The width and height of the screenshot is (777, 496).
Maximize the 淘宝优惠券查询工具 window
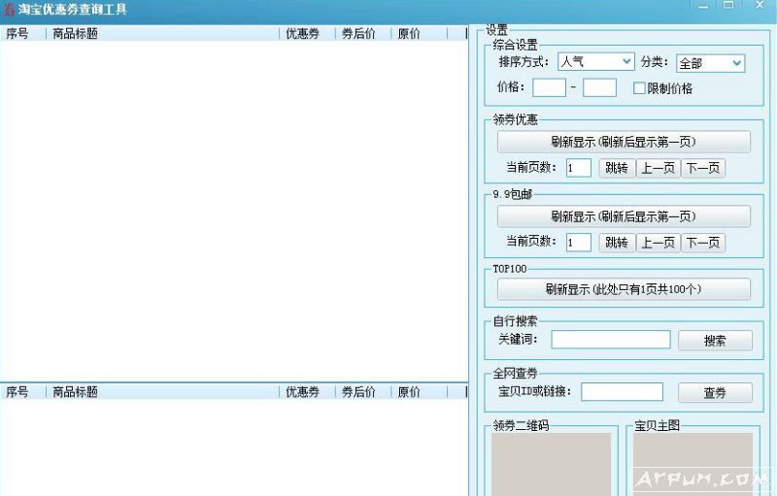[728, 6]
